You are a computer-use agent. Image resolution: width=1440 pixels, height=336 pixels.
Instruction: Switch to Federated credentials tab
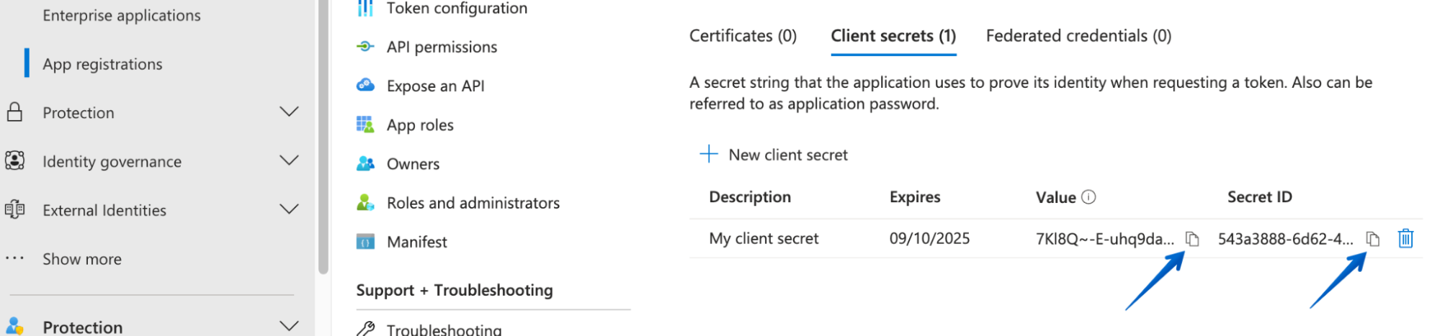click(x=1078, y=36)
